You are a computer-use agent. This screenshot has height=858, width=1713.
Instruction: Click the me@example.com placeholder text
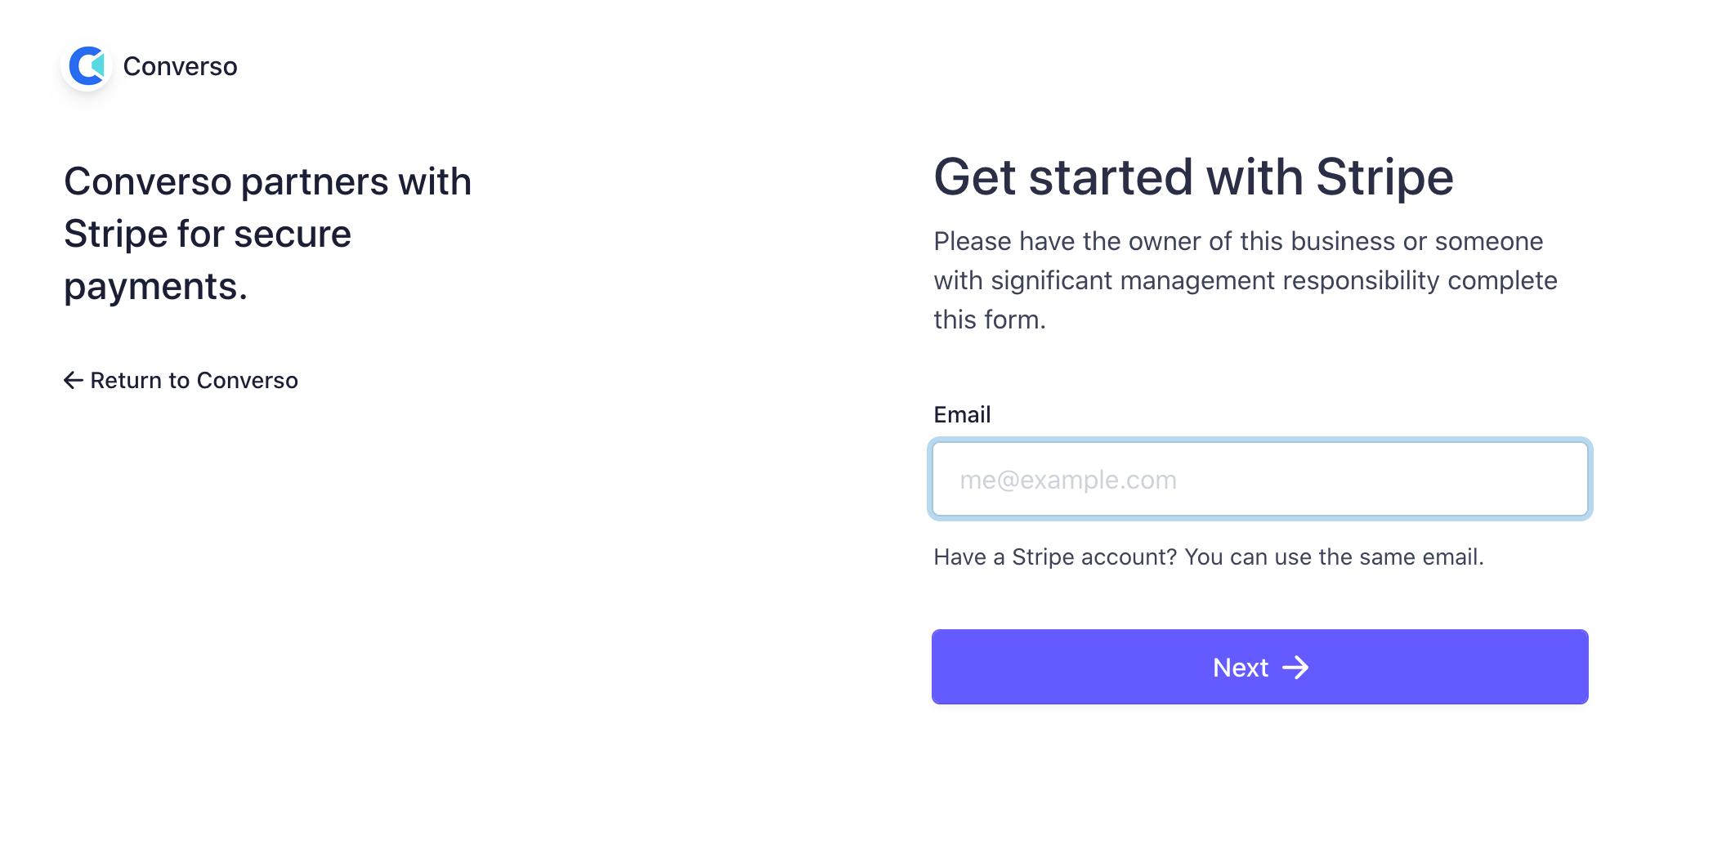(1068, 480)
